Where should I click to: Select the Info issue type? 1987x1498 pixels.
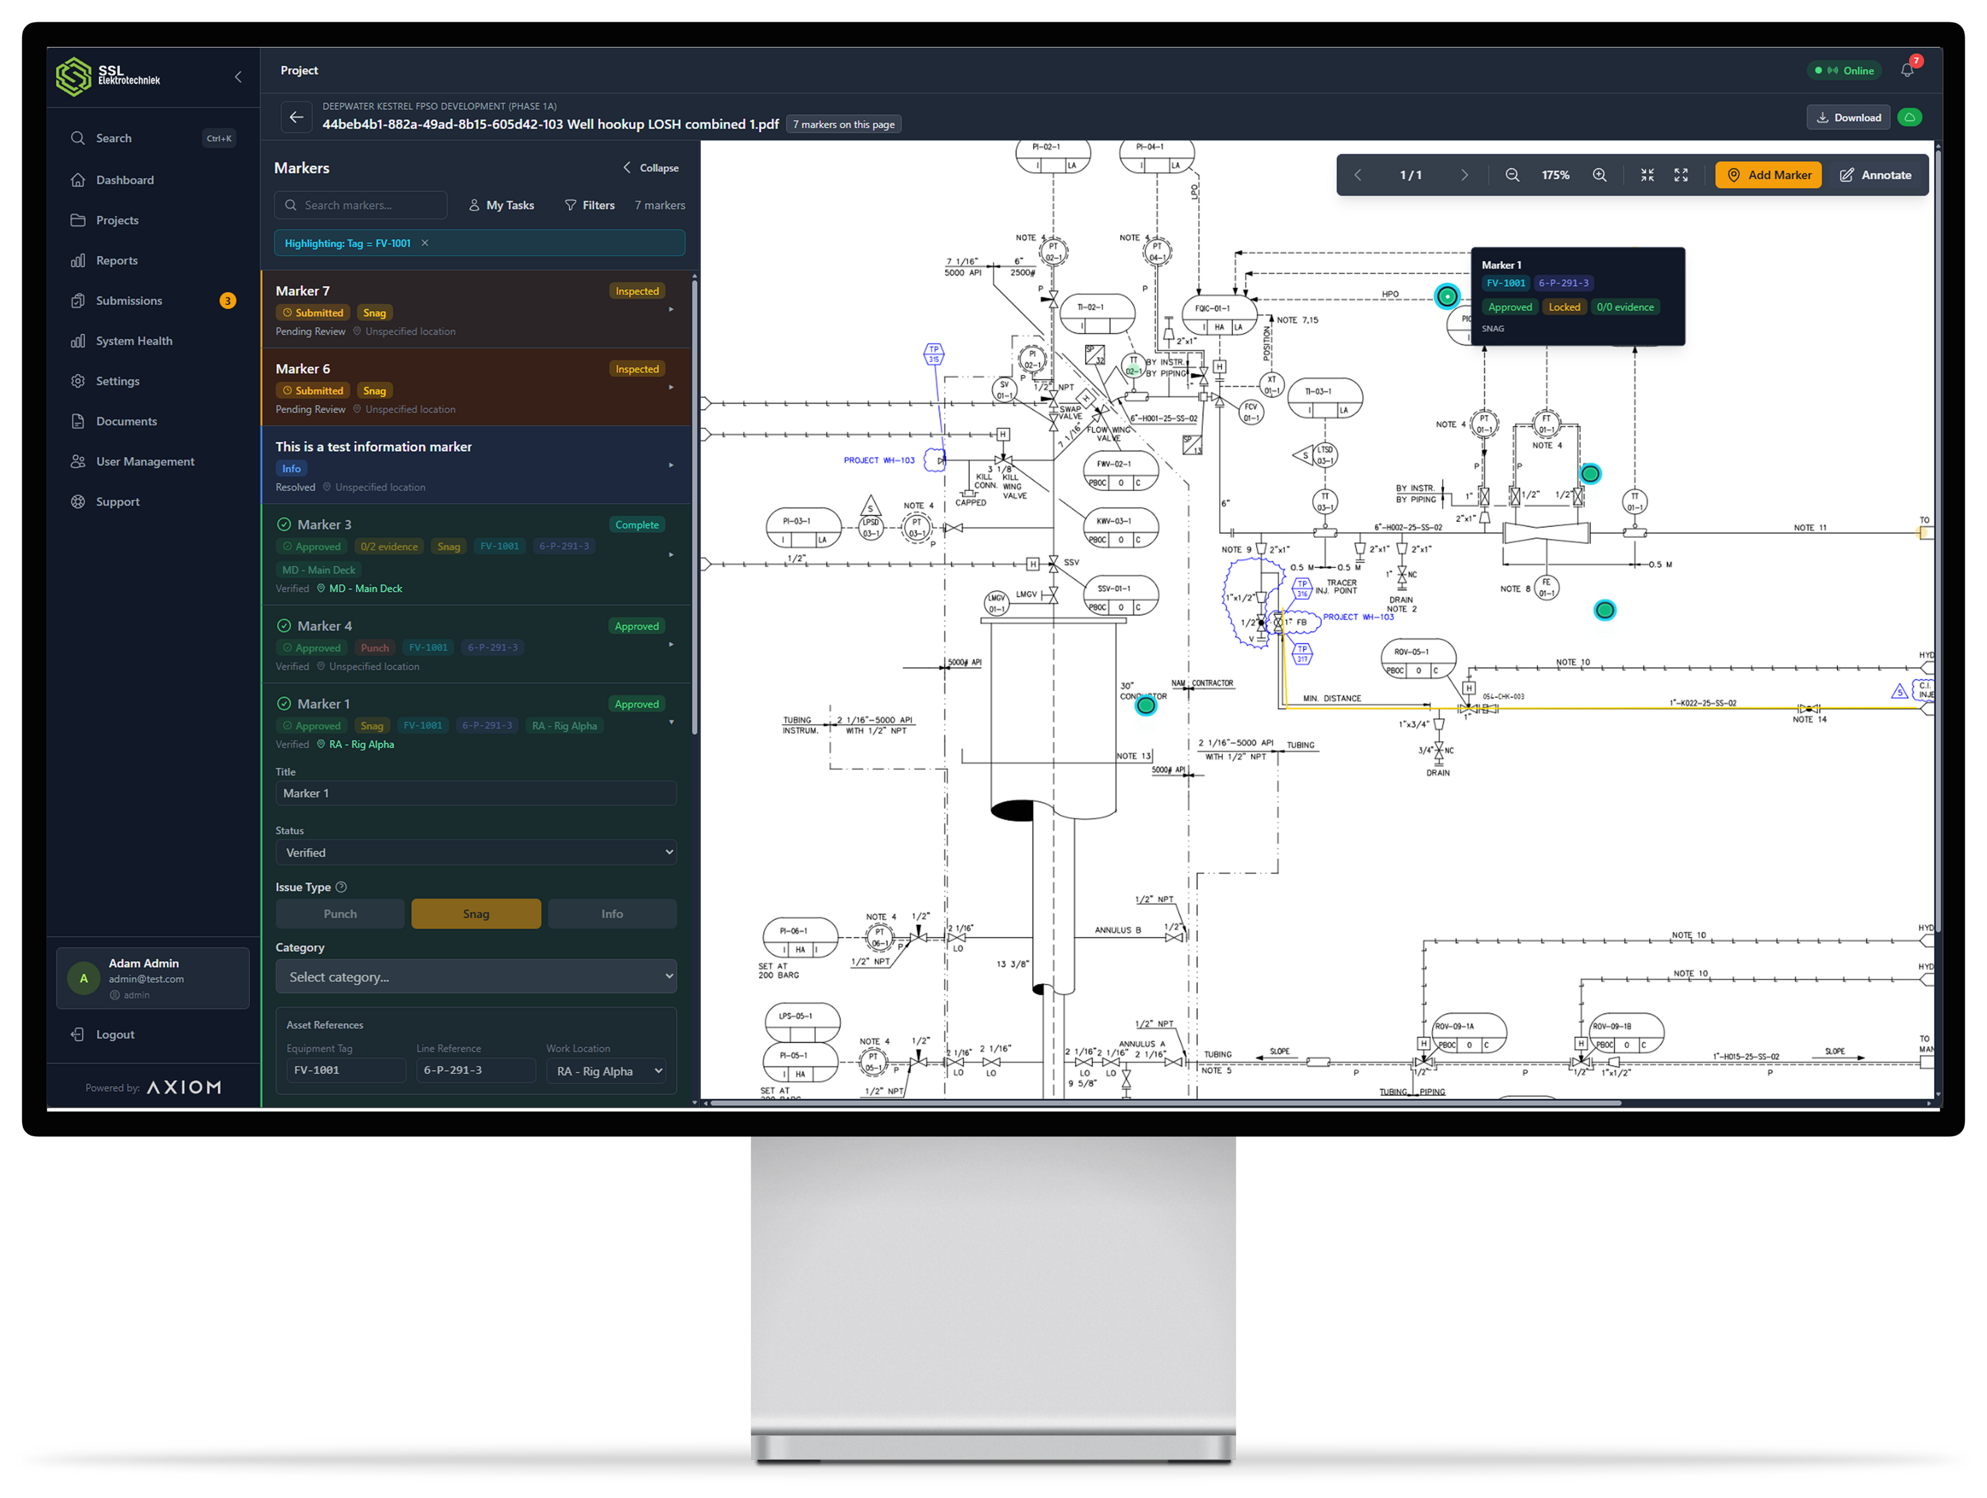612,913
